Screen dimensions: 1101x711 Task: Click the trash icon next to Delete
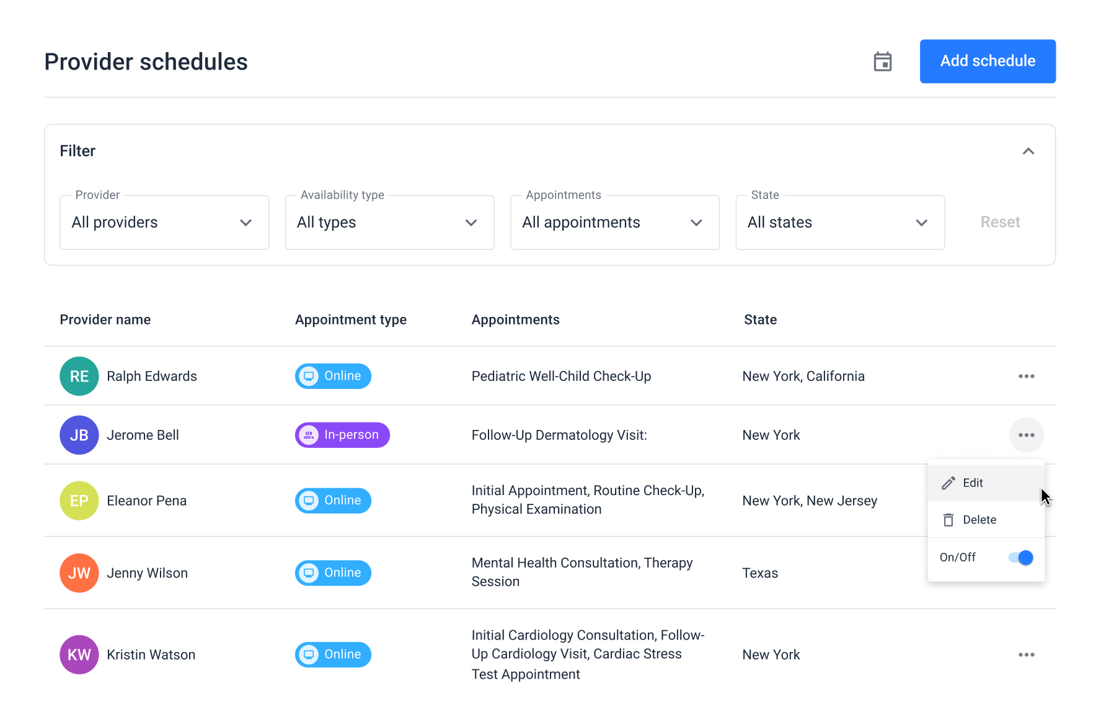948,520
